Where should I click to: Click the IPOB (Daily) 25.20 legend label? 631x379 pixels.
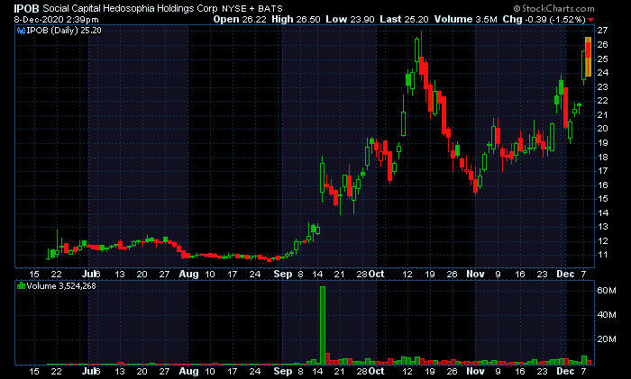[x=64, y=31]
